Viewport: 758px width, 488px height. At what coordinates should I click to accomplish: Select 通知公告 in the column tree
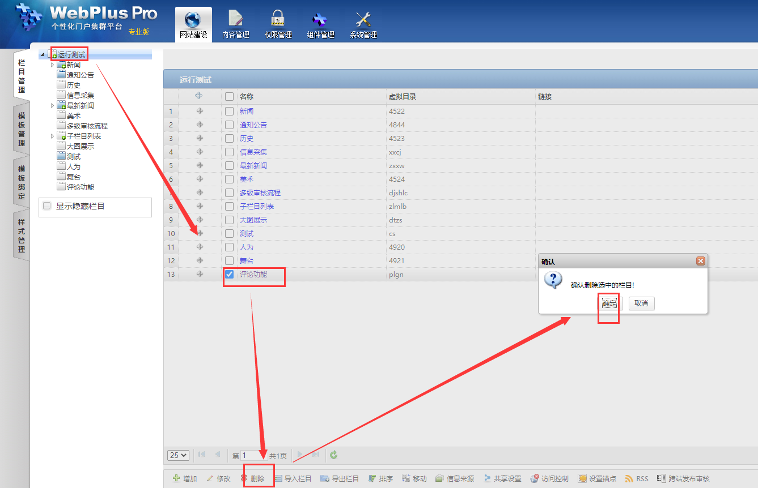pyautogui.click(x=80, y=75)
